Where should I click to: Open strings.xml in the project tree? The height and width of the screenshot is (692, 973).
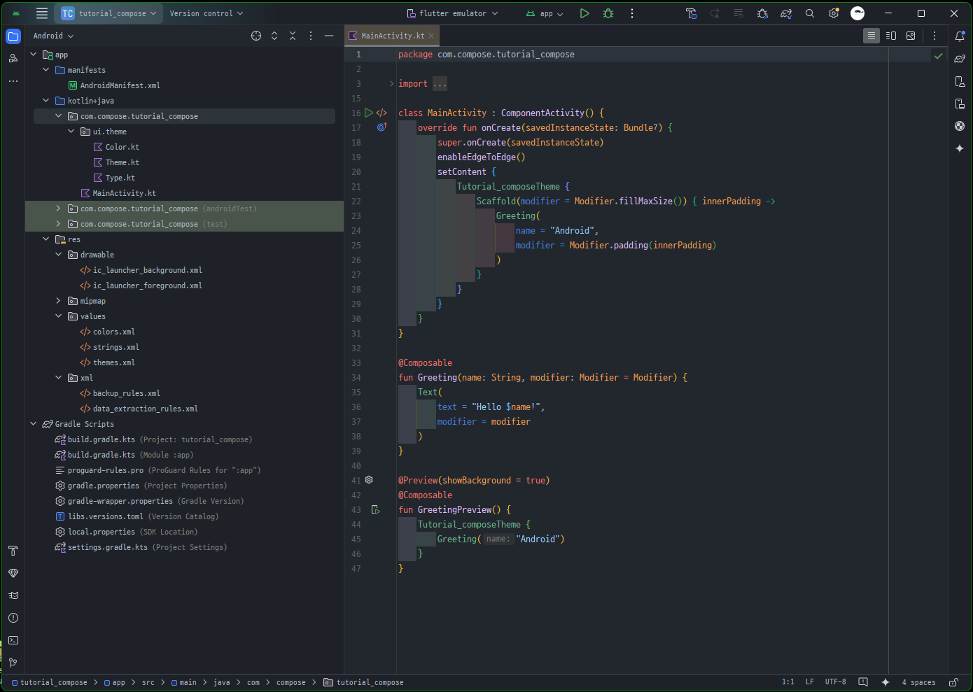click(x=115, y=347)
